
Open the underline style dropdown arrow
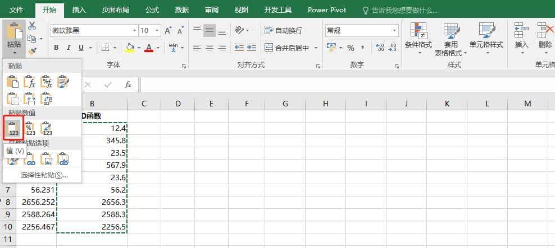pyautogui.click(x=90, y=48)
